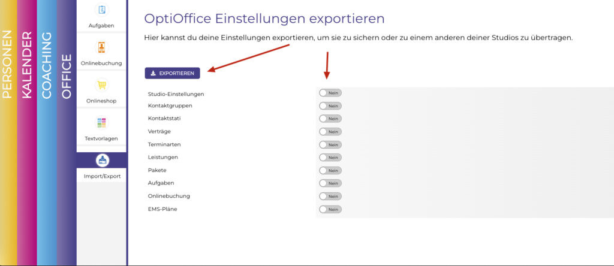This screenshot has height=266, width=614.
Task: Click the EXPORTIEREN button
Action: [x=172, y=73]
